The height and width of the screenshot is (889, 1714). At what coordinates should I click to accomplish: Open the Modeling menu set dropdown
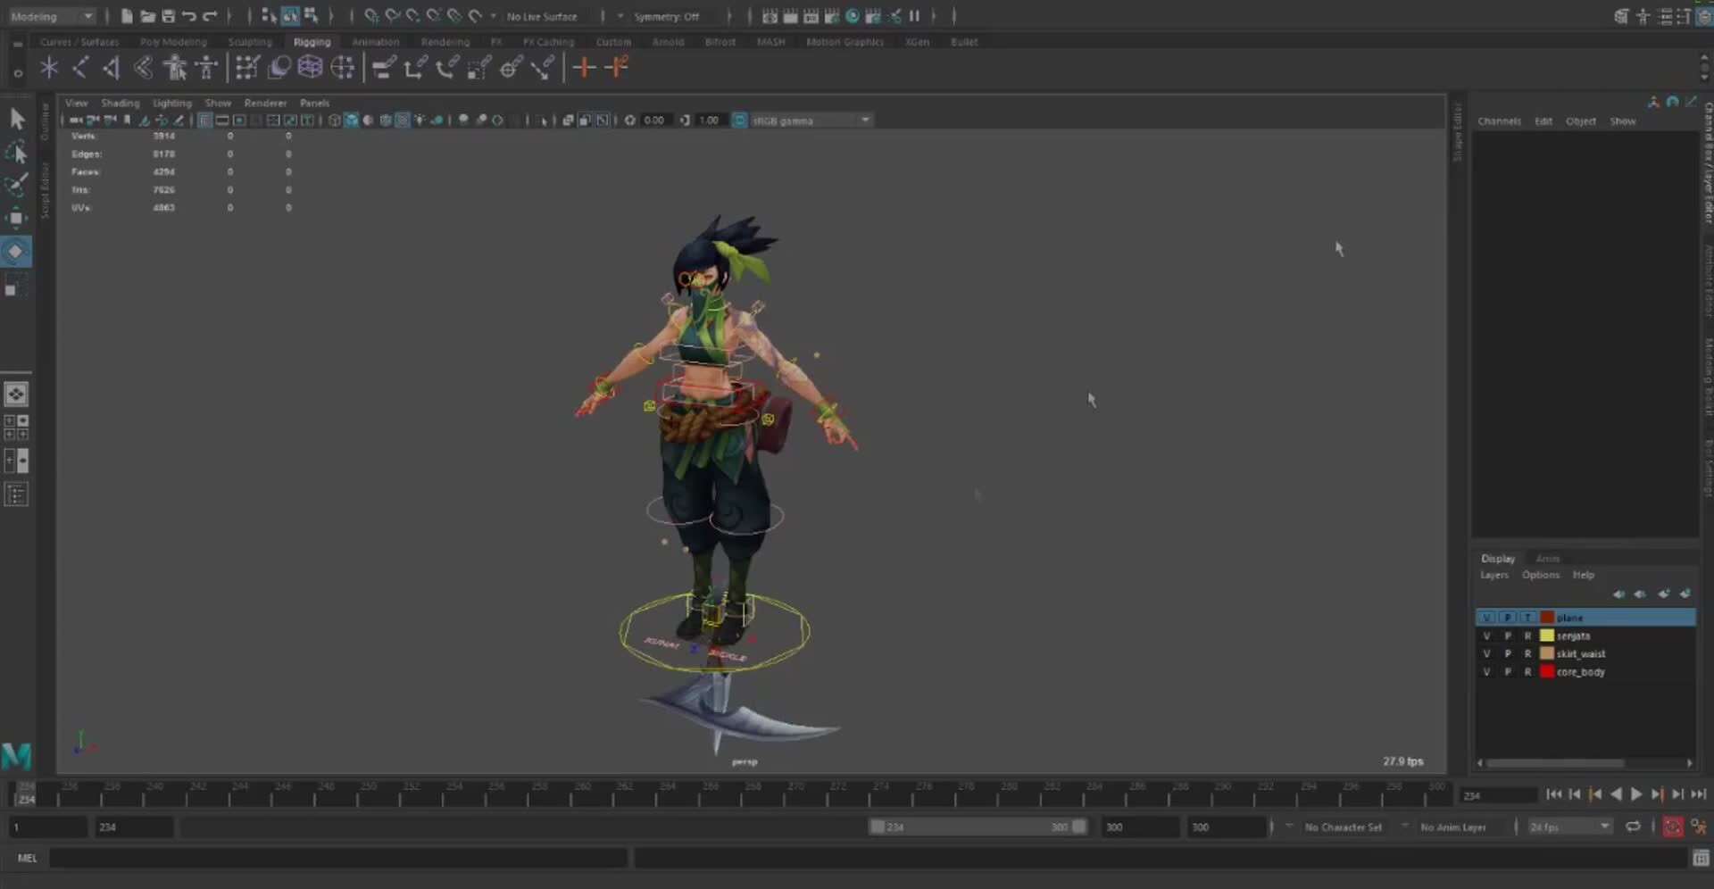pyautogui.click(x=51, y=16)
